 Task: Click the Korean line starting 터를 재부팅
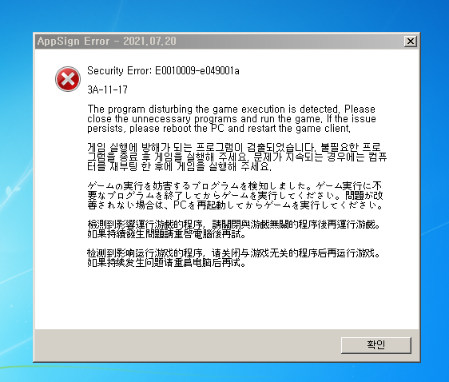coord(179,167)
